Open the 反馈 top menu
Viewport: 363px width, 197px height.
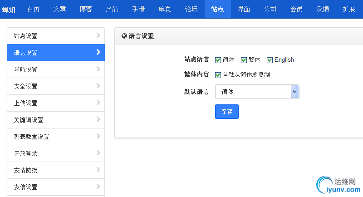coord(323,9)
